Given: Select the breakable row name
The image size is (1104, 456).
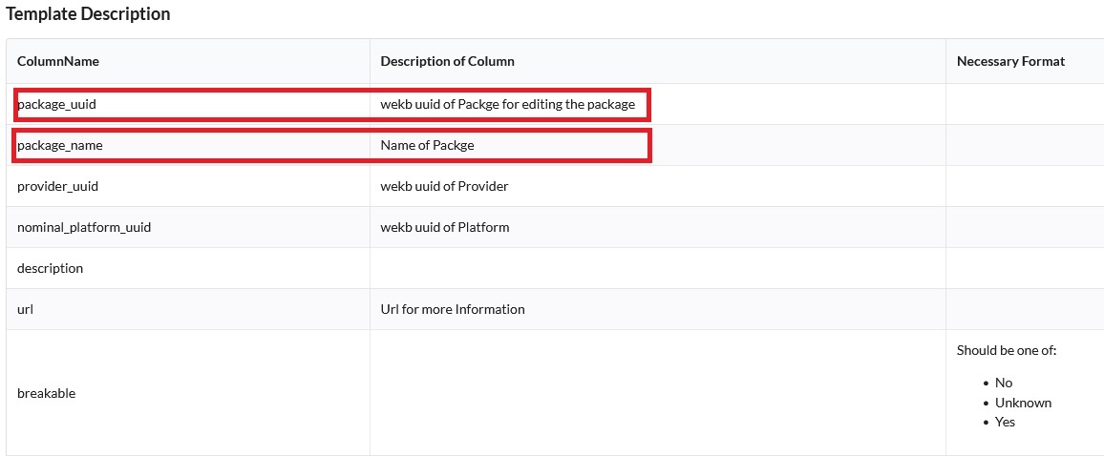Looking at the screenshot, I should point(46,393).
